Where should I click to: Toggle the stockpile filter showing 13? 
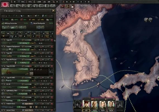[32, 33]
